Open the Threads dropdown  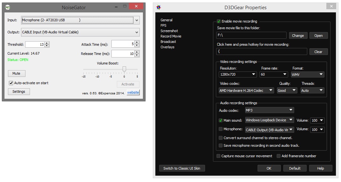point(312,91)
